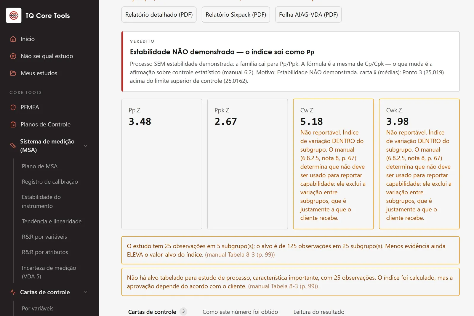Switch to Leitura do resultado tab
Viewport: 474px width, 316px height.
[x=319, y=312]
